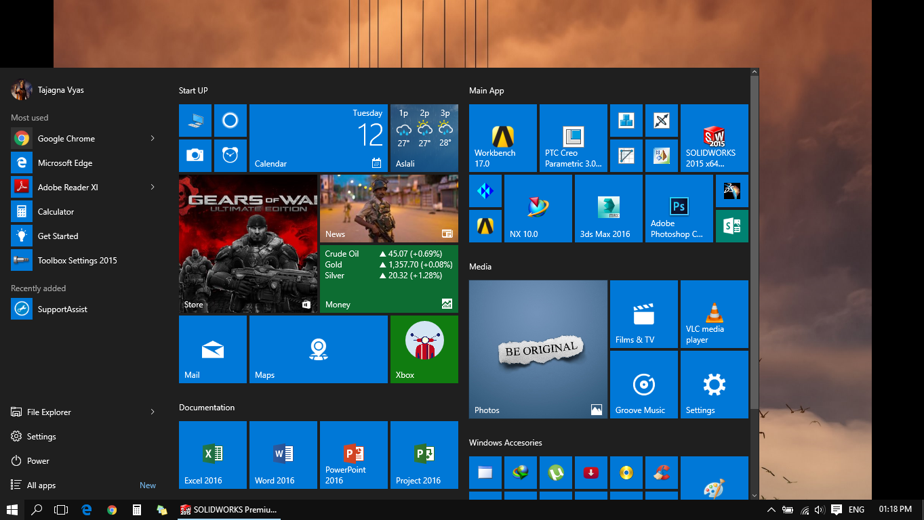Launch PowerPoint 2016 tile
Image resolution: width=924 pixels, height=520 pixels.
click(x=354, y=455)
